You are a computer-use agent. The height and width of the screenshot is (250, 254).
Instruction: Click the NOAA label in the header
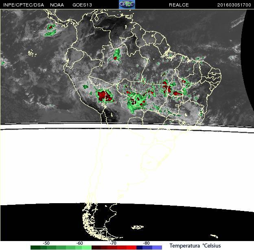click(57, 5)
